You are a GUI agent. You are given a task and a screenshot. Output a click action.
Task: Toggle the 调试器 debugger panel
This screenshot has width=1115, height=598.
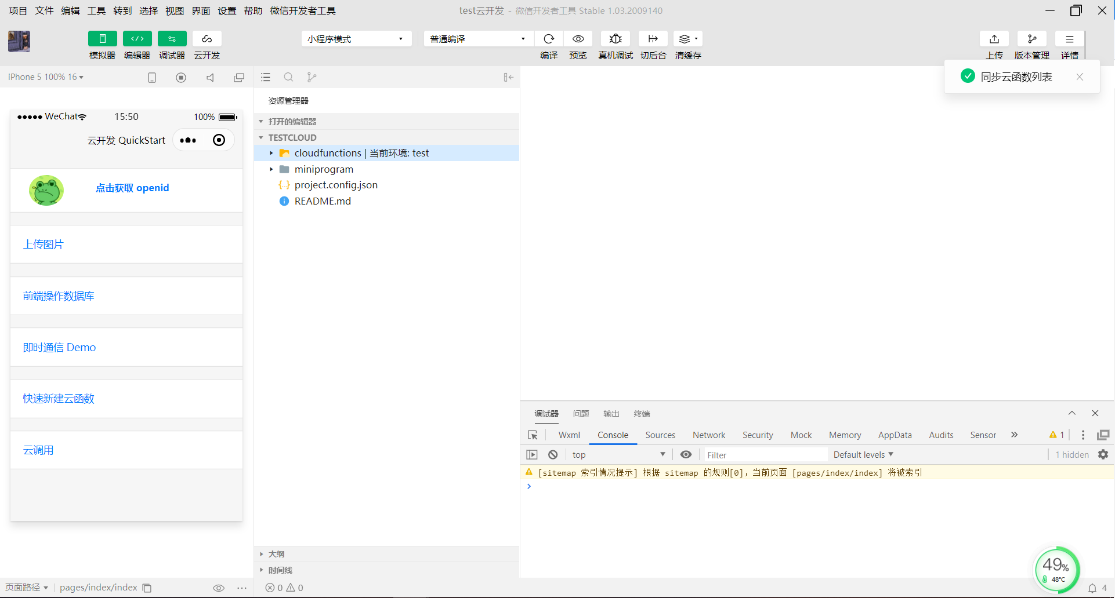172,44
